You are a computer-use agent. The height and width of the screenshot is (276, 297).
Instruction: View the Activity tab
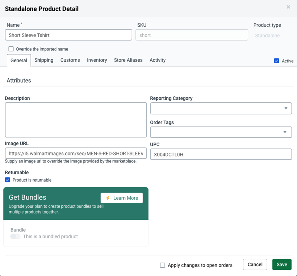click(x=157, y=60)
